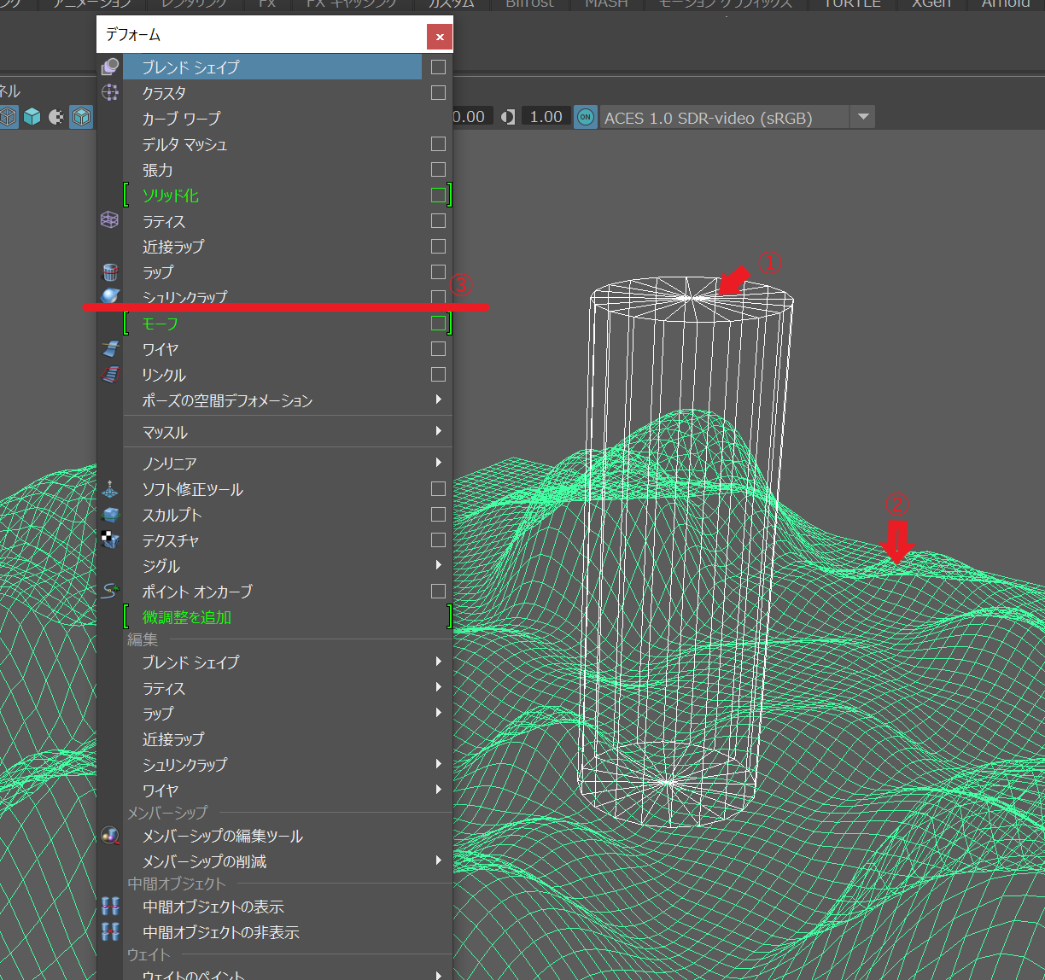Click the gamma value field showing 1.00

click(546, 117)
